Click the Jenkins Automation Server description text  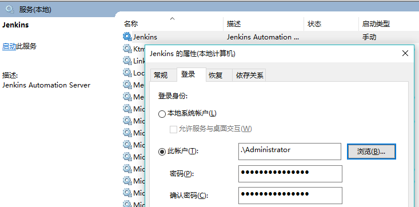[x=46, y=85]
